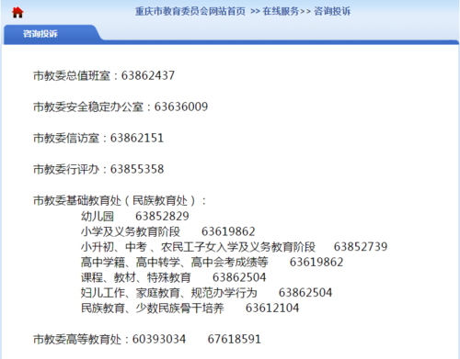Viewport: 460px width, 359px height.
Task: Click 市教委总值班室 label text
Action: [72, 75]
